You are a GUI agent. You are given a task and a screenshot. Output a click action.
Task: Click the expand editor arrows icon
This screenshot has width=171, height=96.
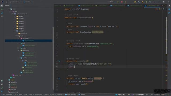[x=162, y=6]
